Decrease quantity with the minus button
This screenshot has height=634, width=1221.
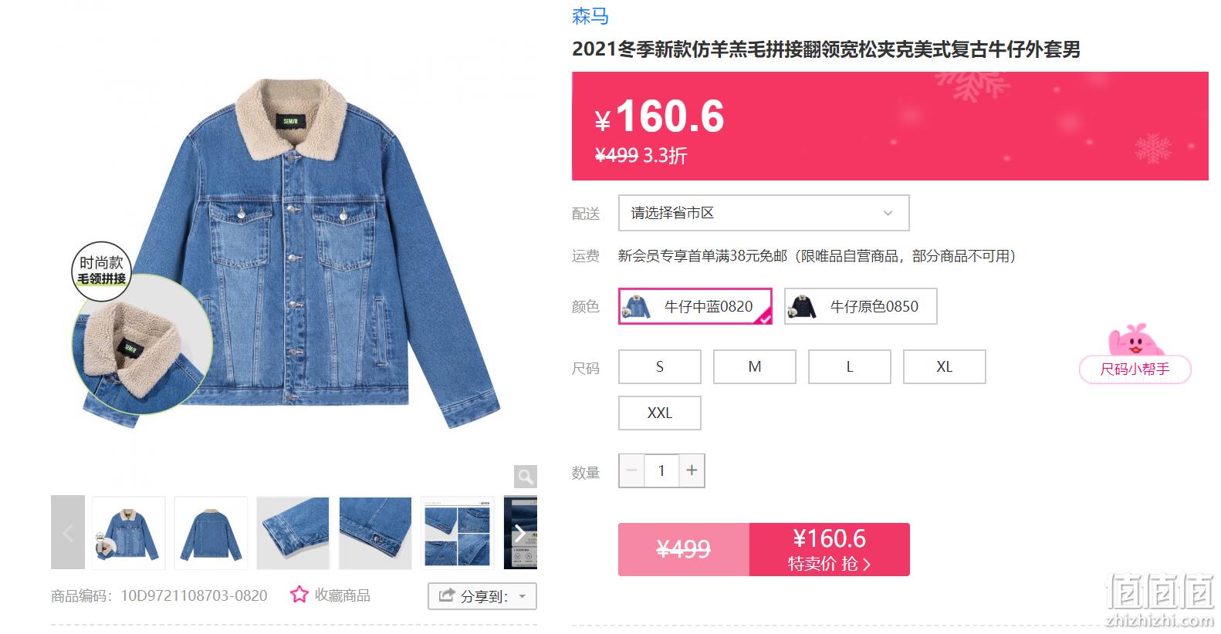[632, 470]
